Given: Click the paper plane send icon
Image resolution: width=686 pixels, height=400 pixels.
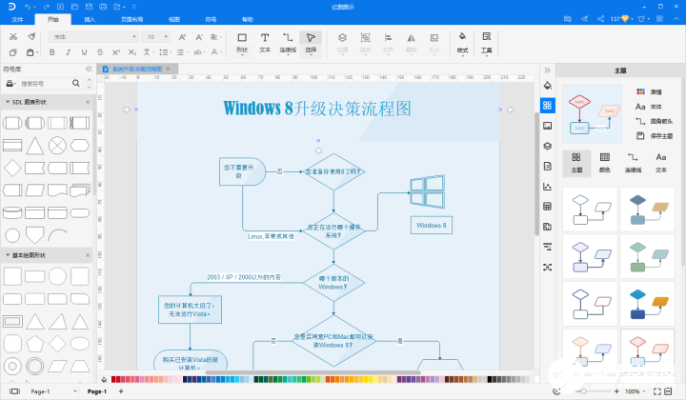Looking at the screenshot, I should [584, 19].
